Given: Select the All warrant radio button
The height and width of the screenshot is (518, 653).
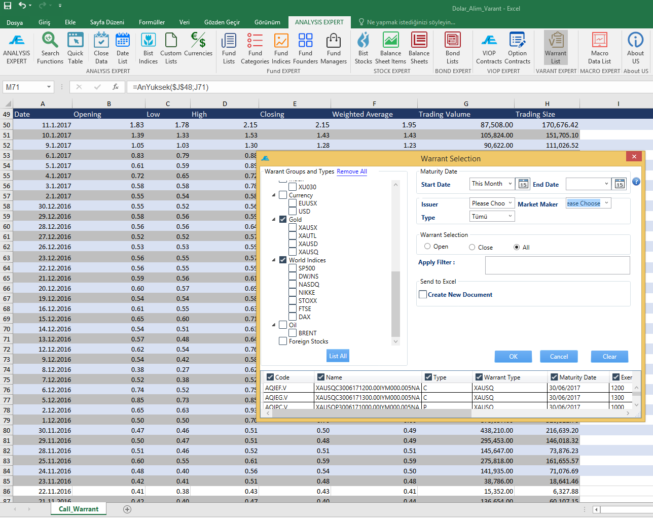Looking at the screenshot, I should pyautogui.click(x=517, y=247).
